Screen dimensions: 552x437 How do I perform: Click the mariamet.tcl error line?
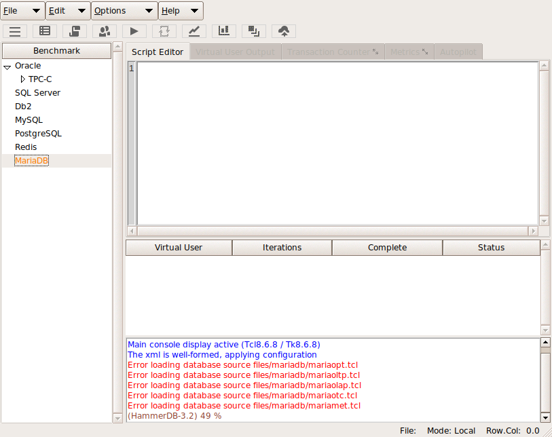click(244, 406)
